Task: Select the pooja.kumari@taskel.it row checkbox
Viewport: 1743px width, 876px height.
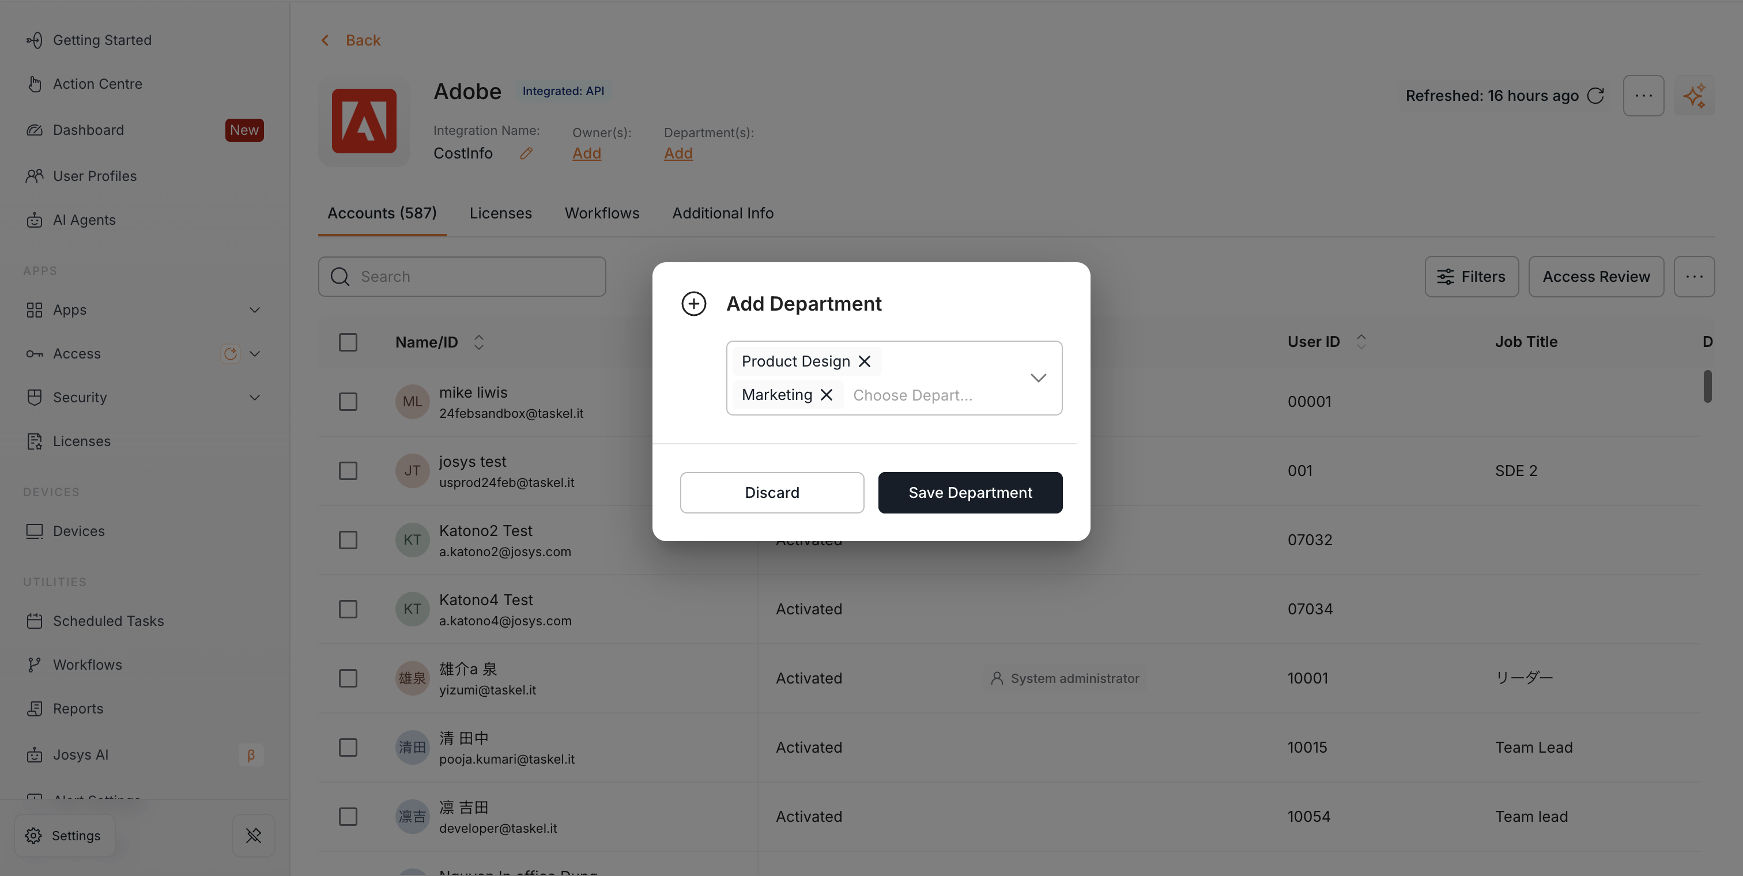Action: (x=348, y=747)
